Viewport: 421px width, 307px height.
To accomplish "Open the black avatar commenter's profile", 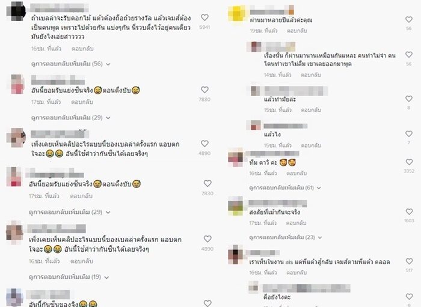I will tap(16, 11).
